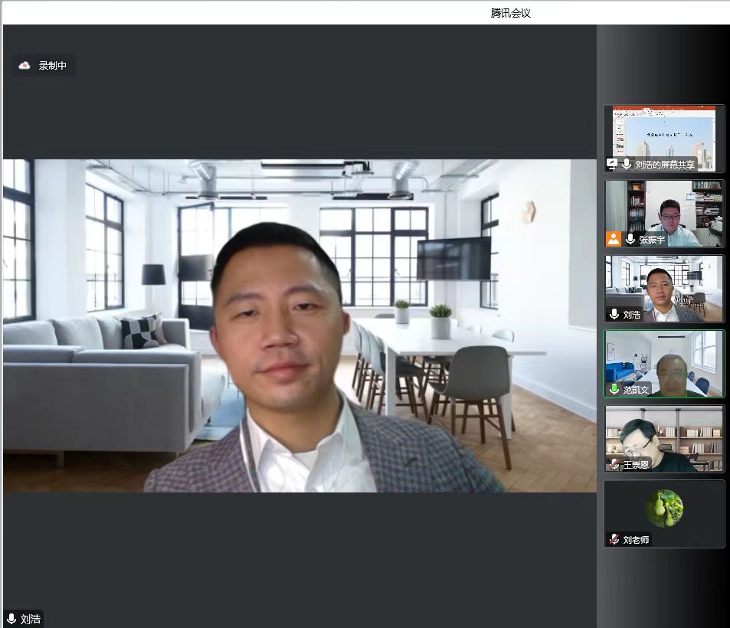Click 刘老师's round pear avatar
This screenshot has height=628, width=730.
(663, 508)
